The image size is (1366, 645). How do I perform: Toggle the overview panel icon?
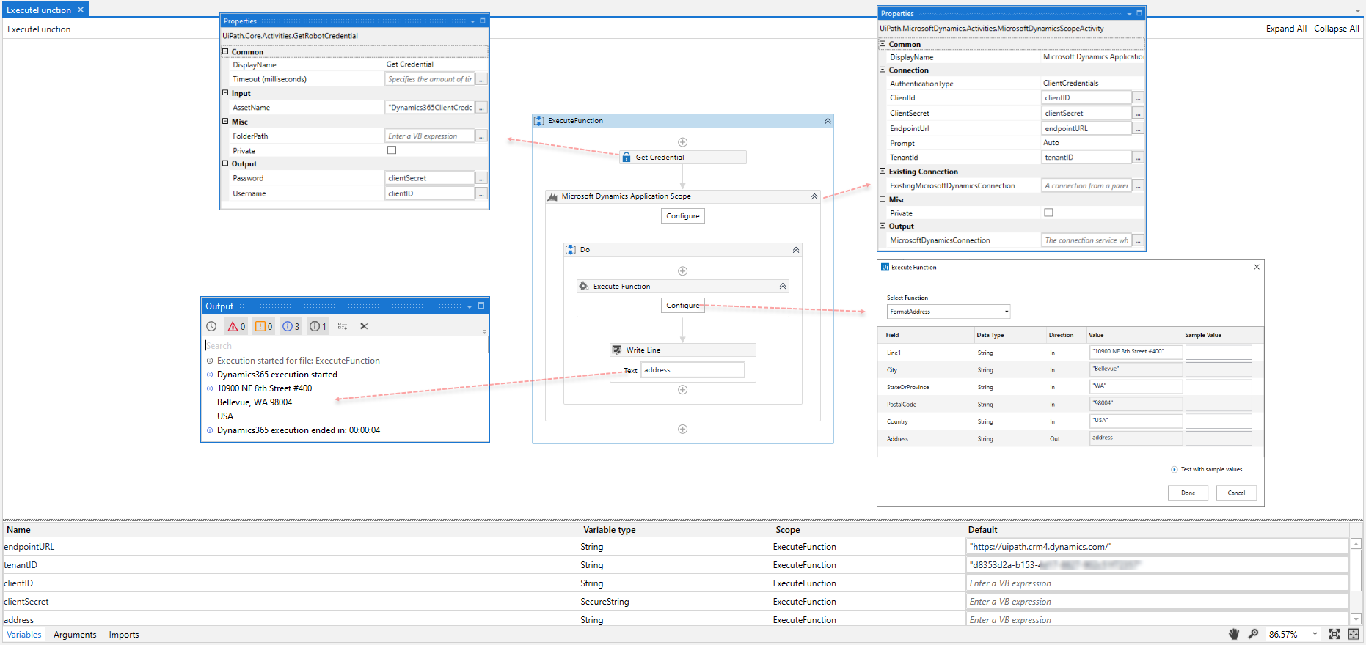[x=1354, y=634]
